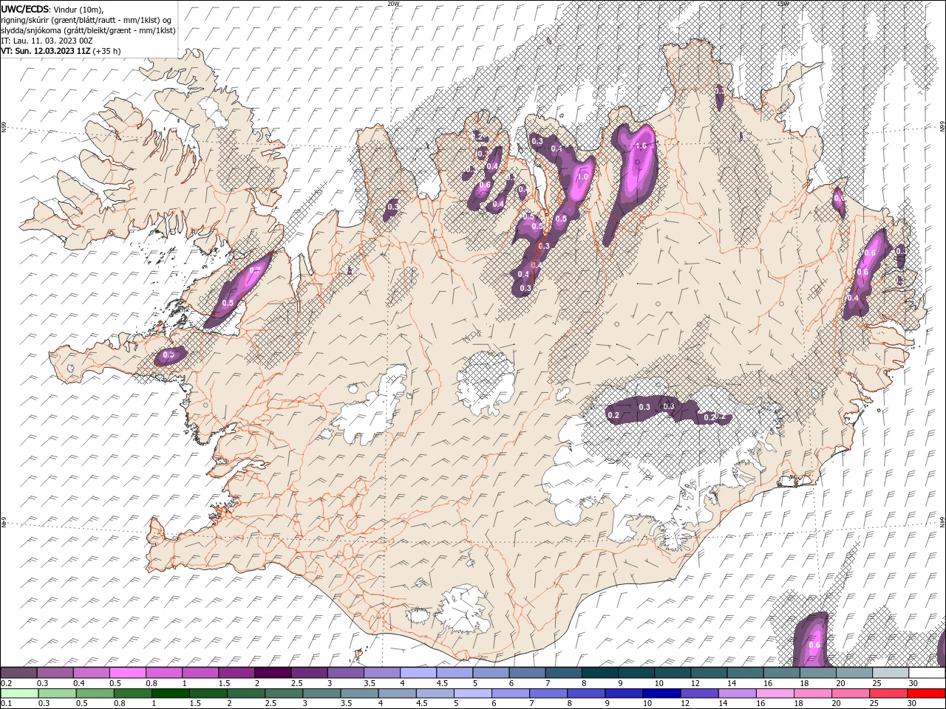The width and height of the screenshot is (946, 709).
Task: Click the 0.6 snow cell at the bottom-right map edge
Action: pyautogui.click(x=811, y=640)
